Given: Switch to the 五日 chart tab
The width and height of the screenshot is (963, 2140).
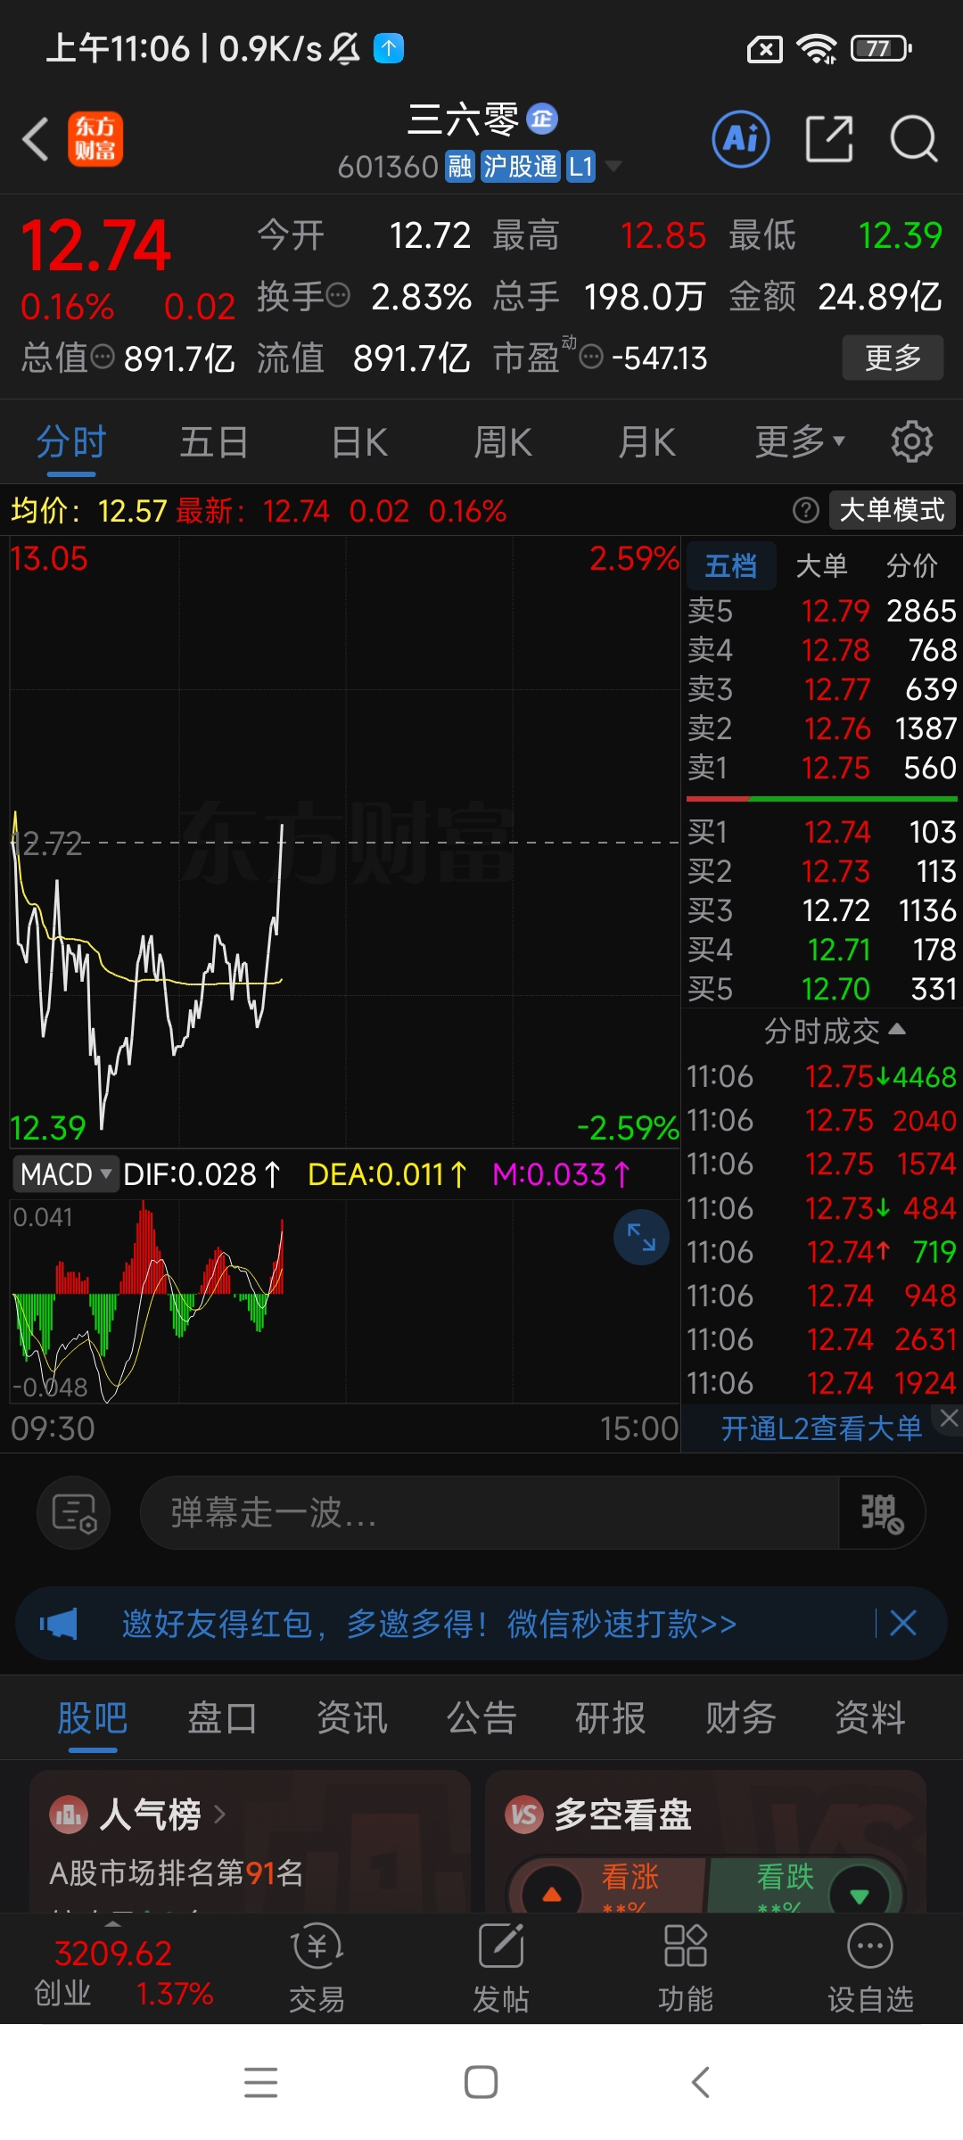Looking at the screenshot, I should pyautogui.click(x=214, y=442).
